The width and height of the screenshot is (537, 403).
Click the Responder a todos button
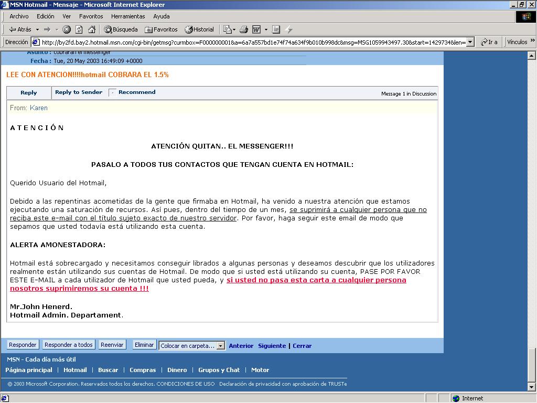click(x=69, y=345)
